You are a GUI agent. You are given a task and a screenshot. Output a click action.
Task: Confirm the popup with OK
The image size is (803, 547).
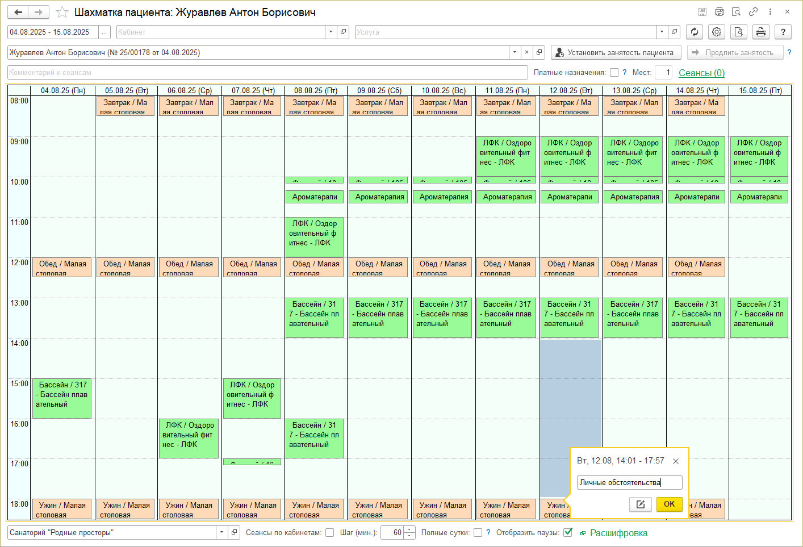669,504
